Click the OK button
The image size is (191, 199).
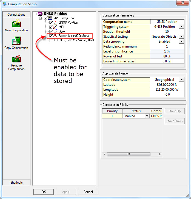pos(44,192)
